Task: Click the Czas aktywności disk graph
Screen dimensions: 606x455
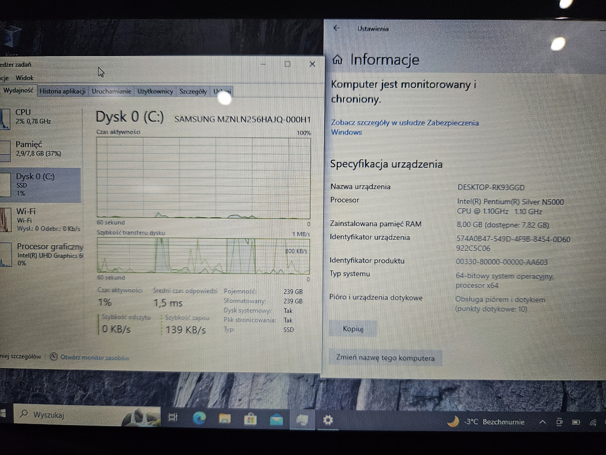Action: [204, 178]
